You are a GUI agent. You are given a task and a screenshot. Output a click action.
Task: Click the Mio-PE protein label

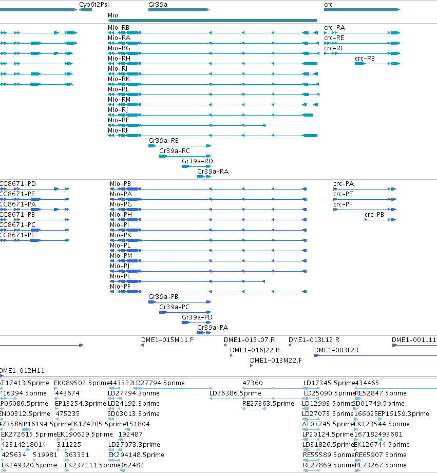click(121, 276)
